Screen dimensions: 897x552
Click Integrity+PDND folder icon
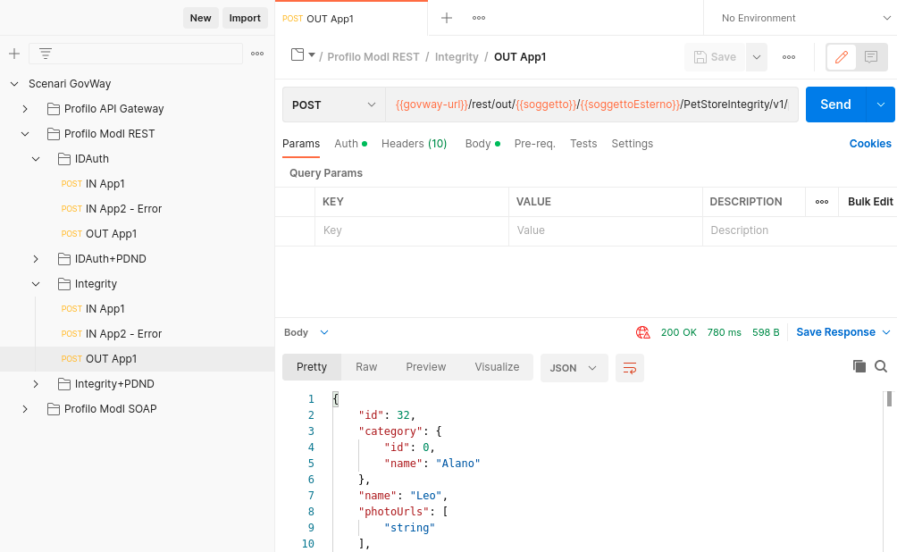64,384
